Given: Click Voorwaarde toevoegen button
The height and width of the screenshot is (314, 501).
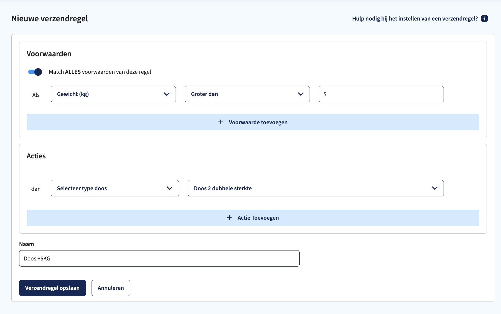Looking at the screenshot, I should click(x=253, y=122).
